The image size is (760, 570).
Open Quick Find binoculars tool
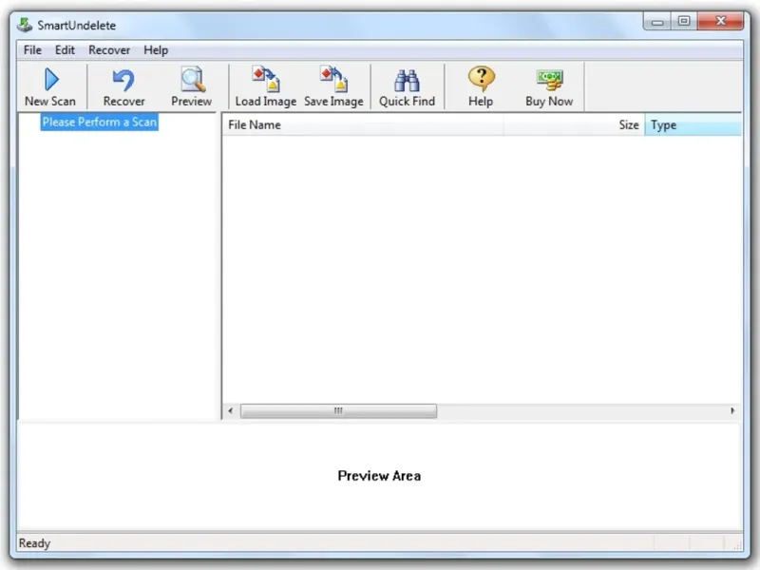[407, 87]
